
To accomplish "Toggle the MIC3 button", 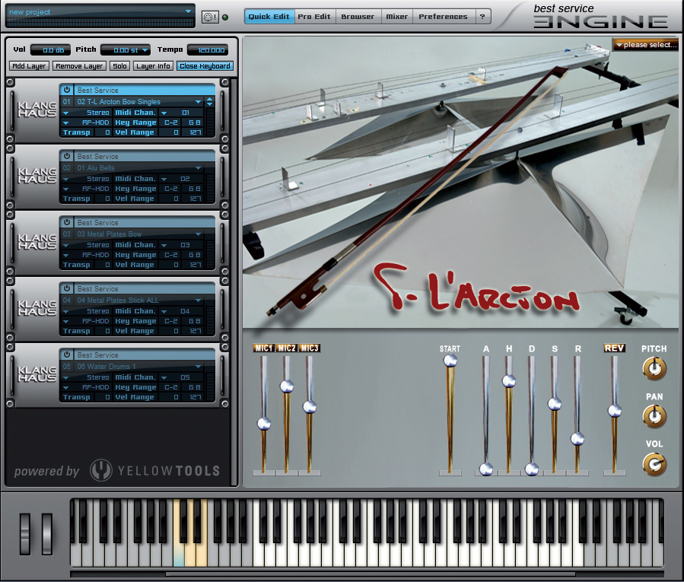I will click(x=310, y=348).
